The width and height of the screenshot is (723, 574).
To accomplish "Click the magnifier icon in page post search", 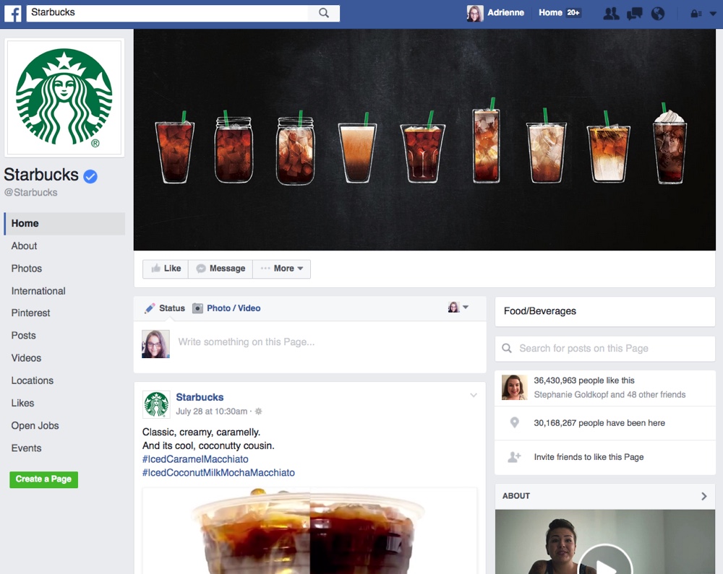I will click(x=507, y=349).
